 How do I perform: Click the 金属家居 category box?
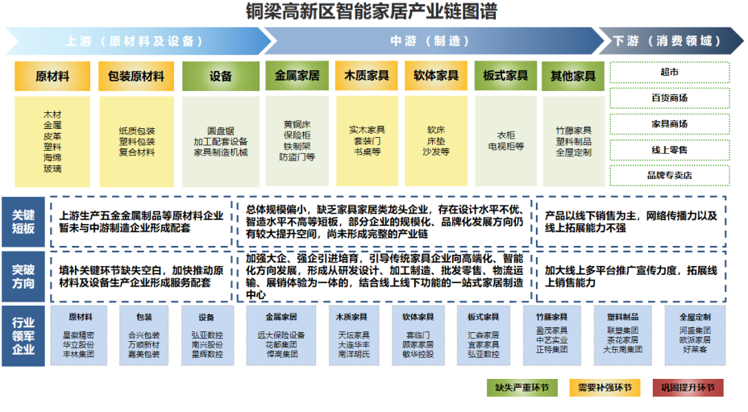tap(297, 76)
